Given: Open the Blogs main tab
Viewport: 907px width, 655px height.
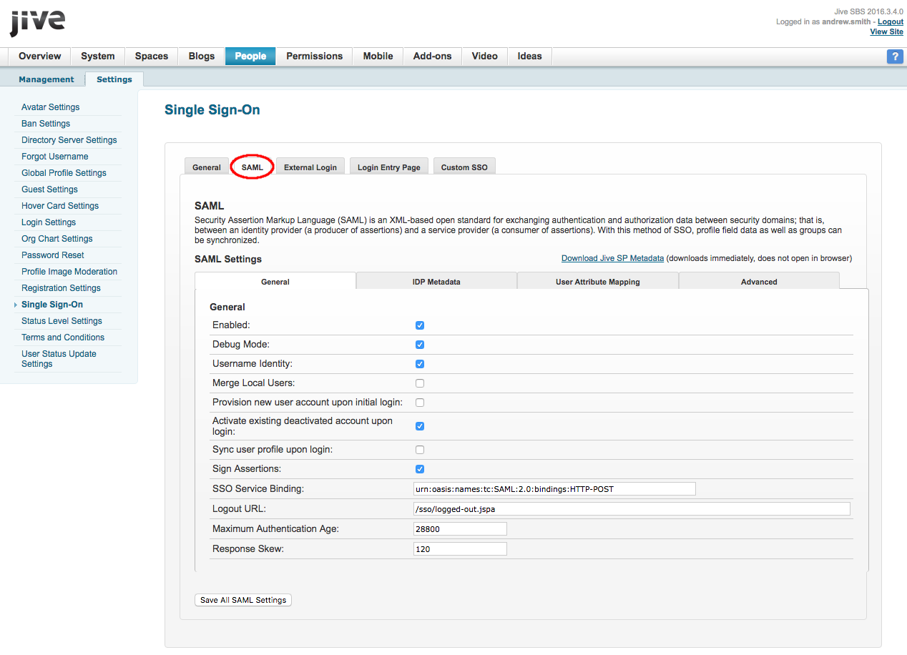Looking at the screenshot, I should point(202,56).
